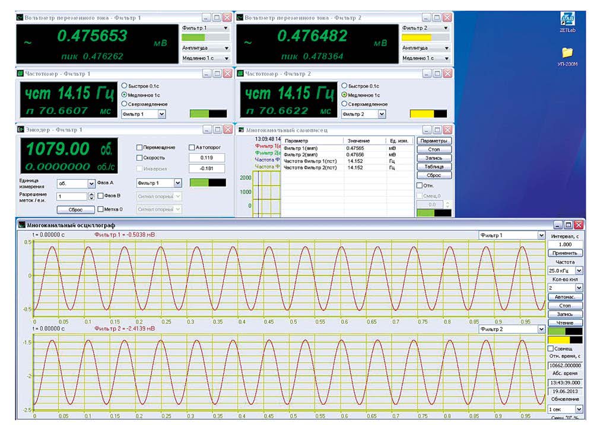
Task: Click the Стоп button in самописец
Action: pyautogui.click(x=434, y=149)
